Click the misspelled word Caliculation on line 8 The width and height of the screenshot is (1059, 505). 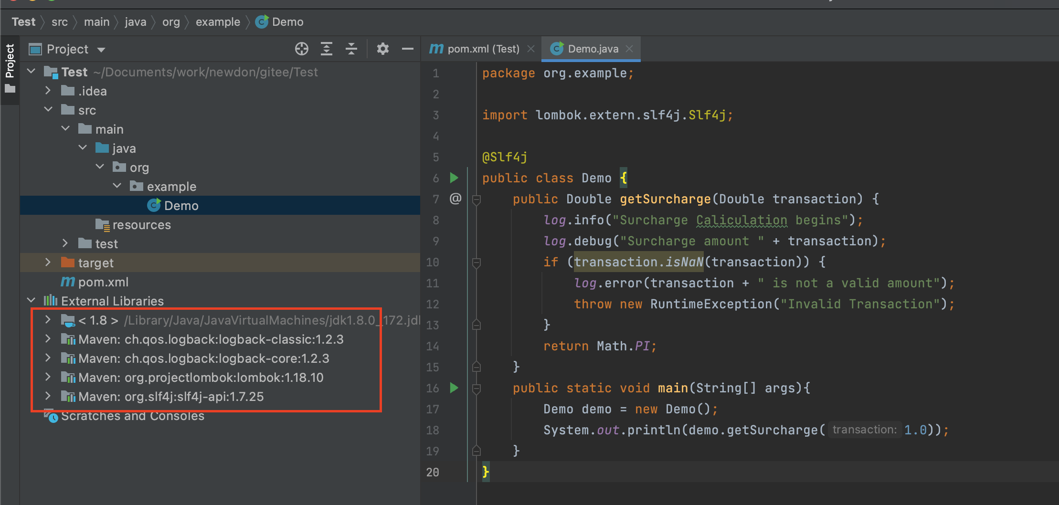tap(741, 220)
